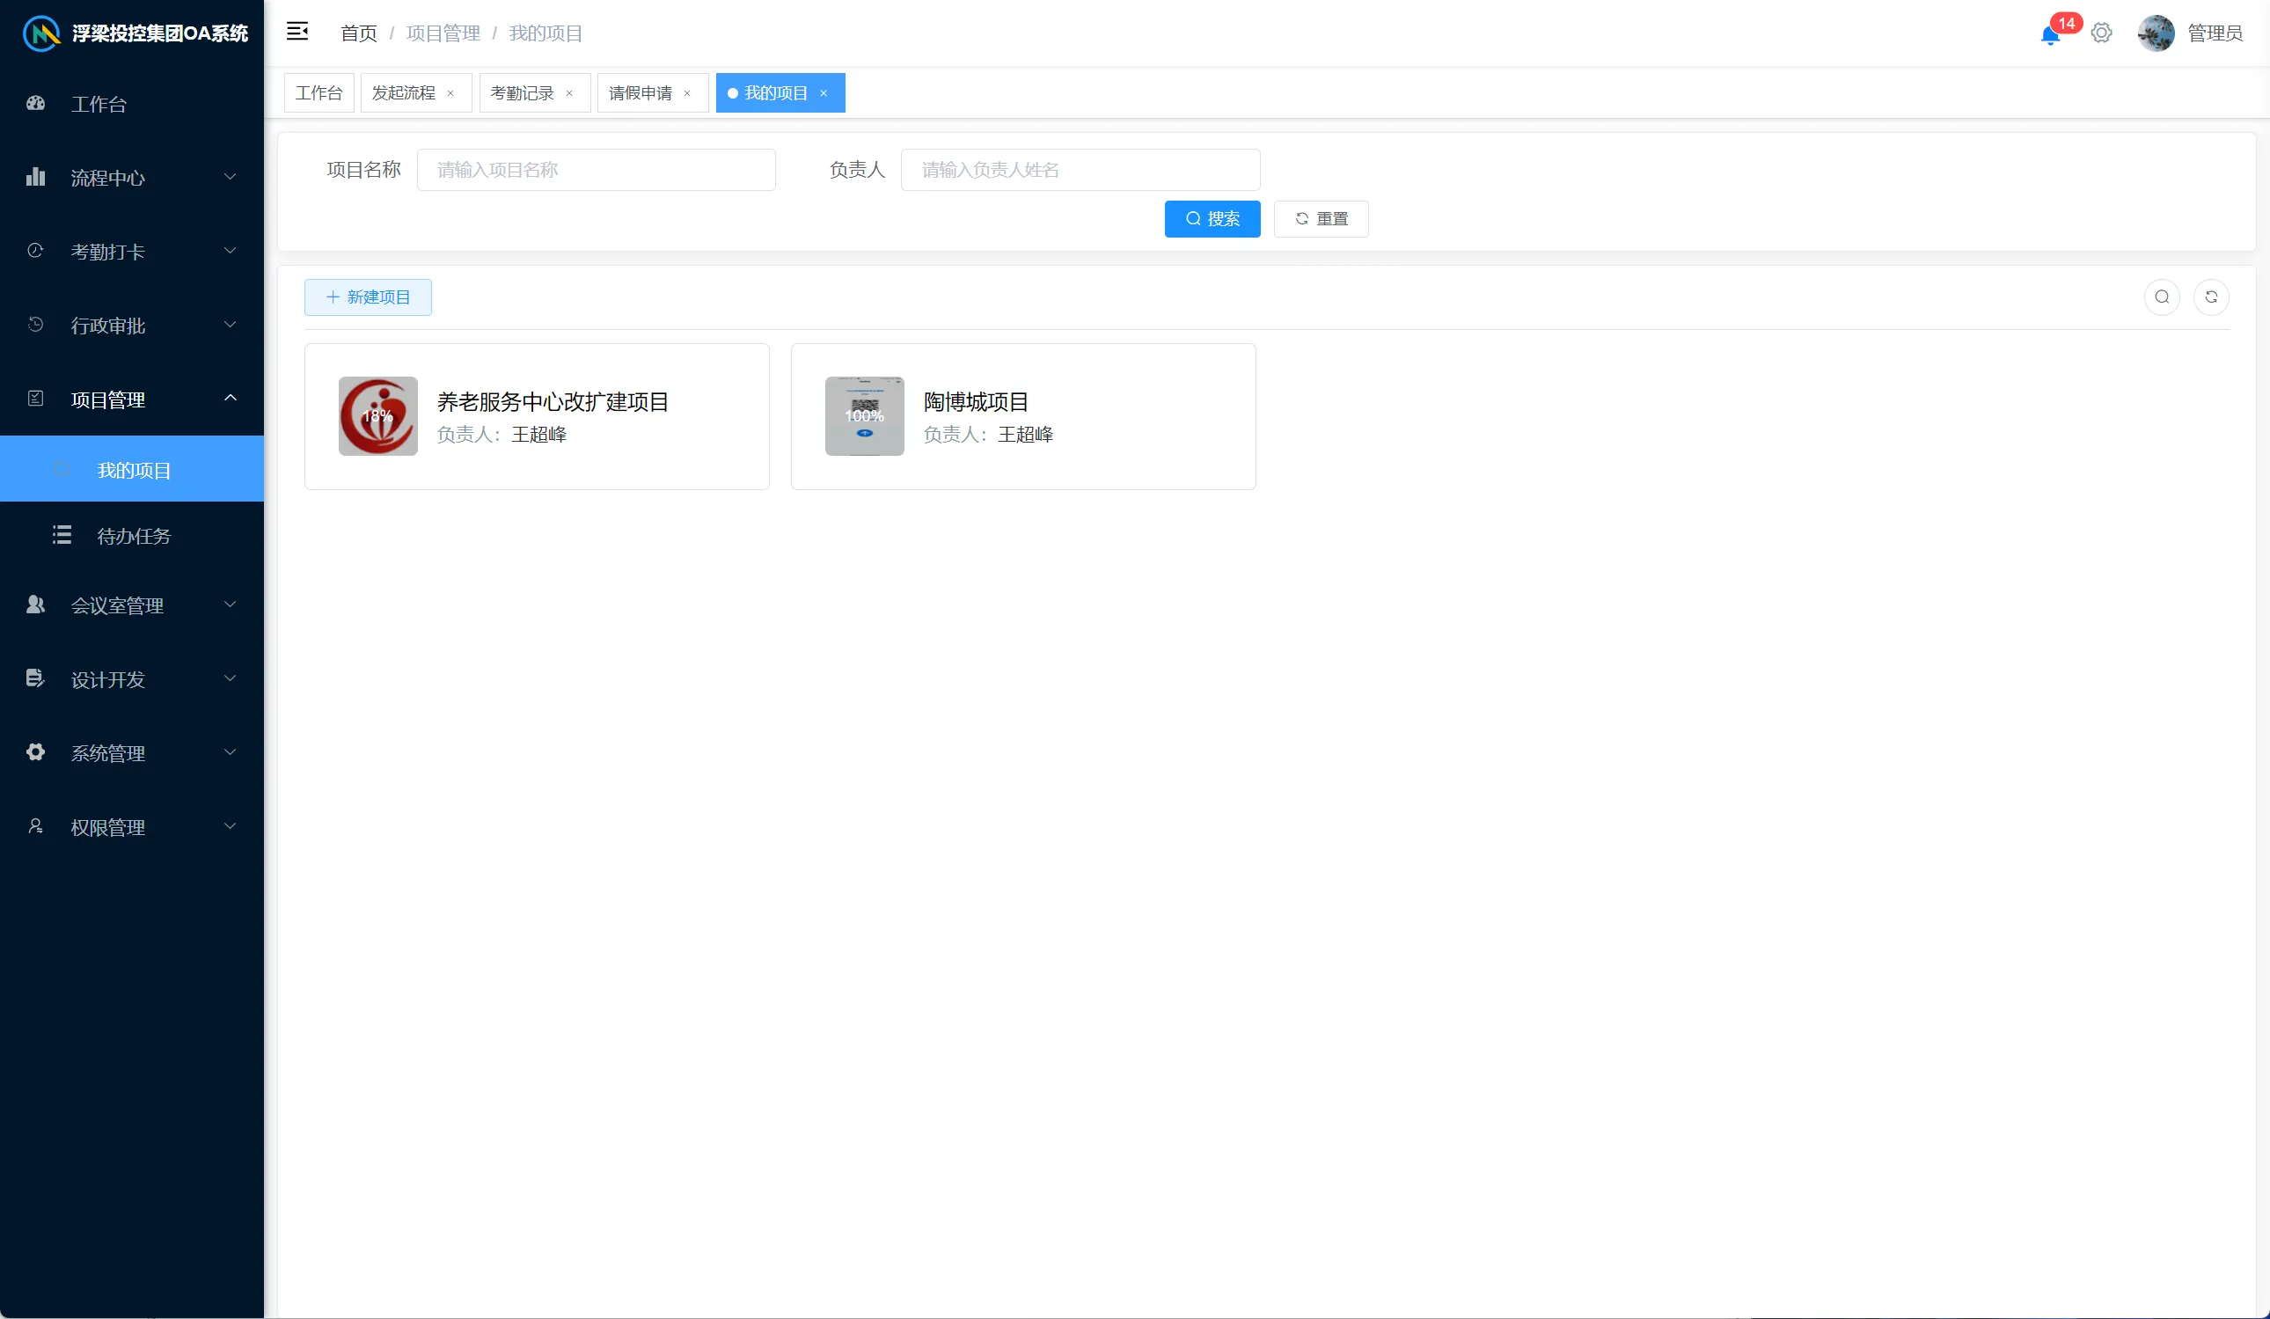Go to 首页 in the breadcrumb
Image resolution: width=2270 pixels, height=1319 pixels.
[x=359, y=33]
